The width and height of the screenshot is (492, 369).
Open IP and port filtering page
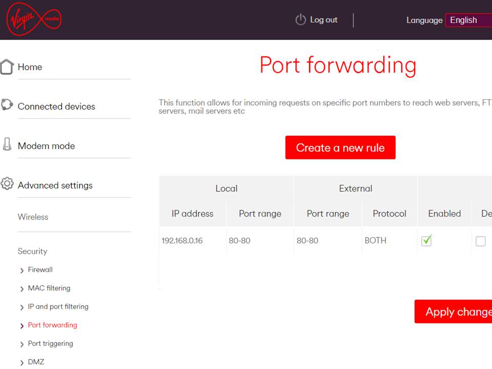point(58,306)
